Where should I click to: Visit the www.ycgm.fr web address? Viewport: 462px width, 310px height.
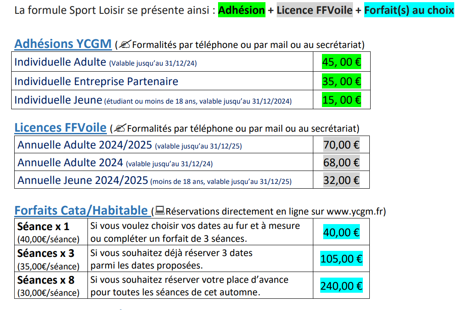pyautogui.click(x=354, y=212)
